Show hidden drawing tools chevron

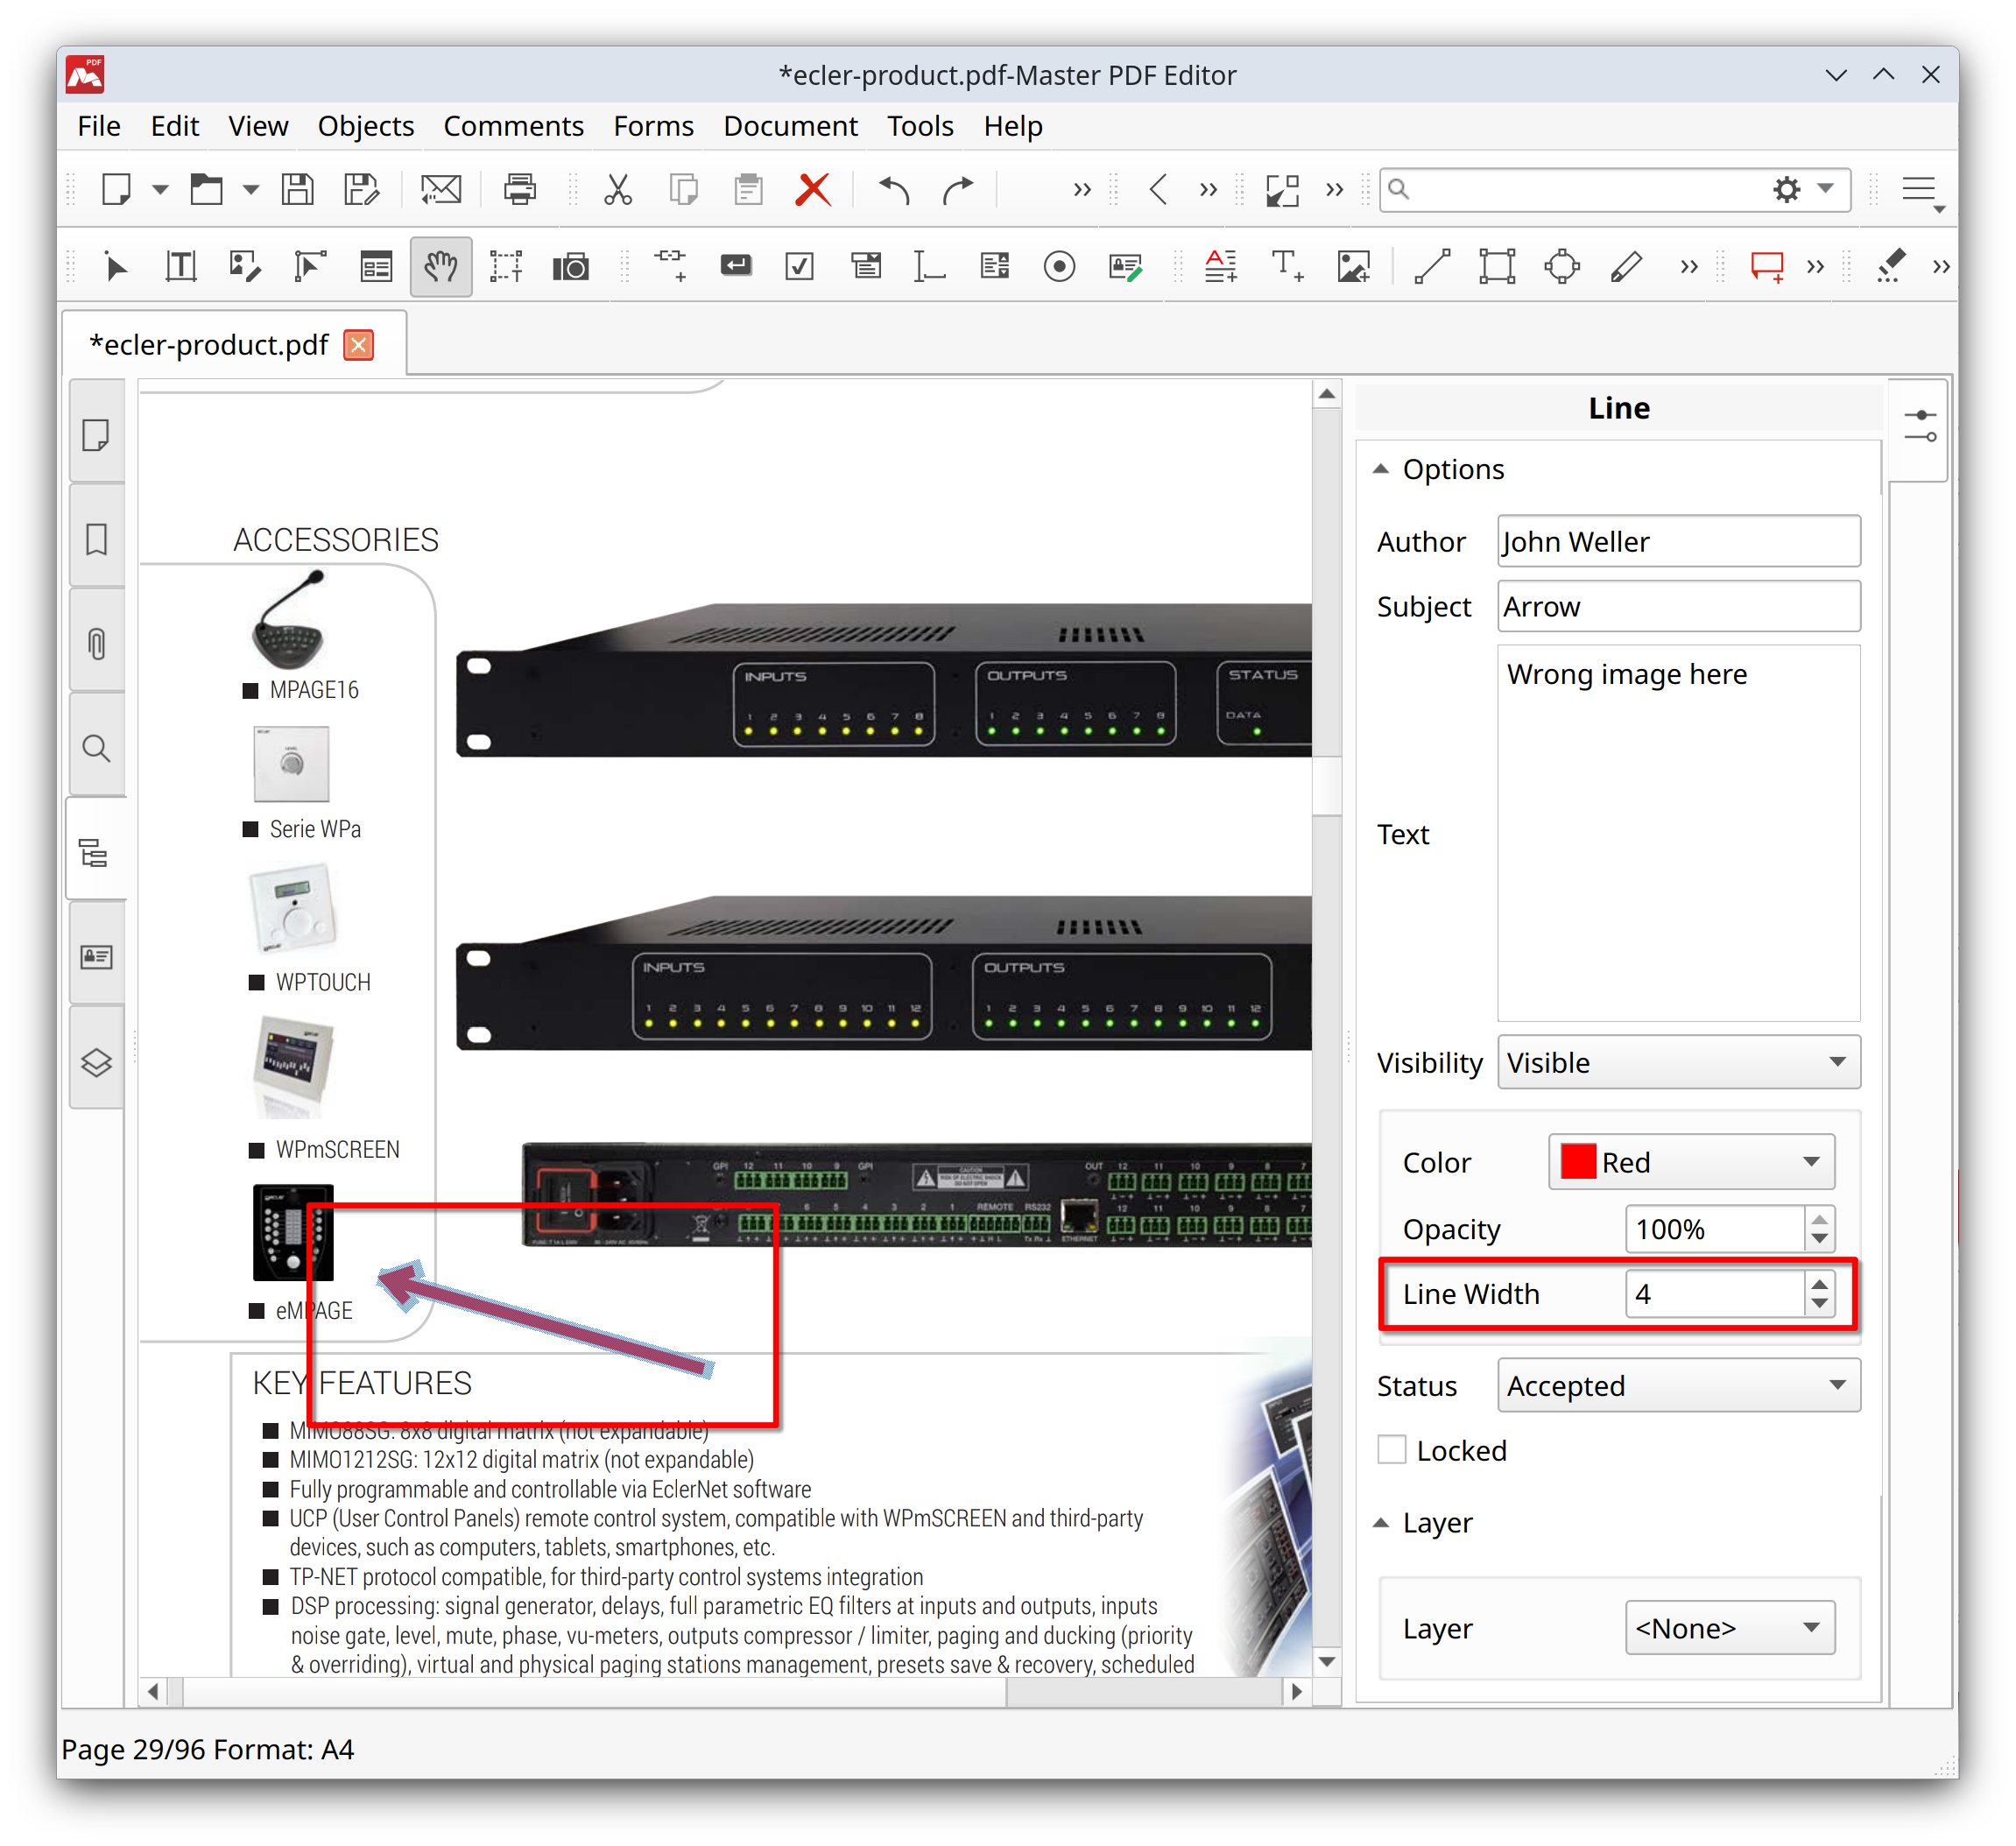[x=1689, y=267]
